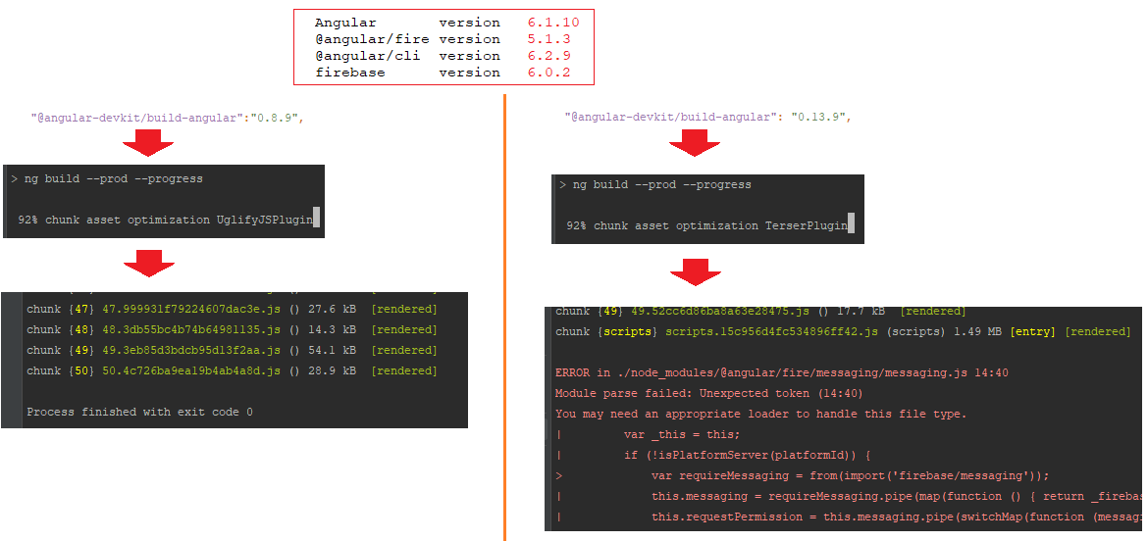
Task: Click the [rendered] tag on chunk 50 row
Action: (404, 370)
